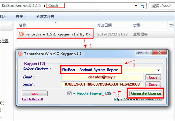
Task: Toggle the Regole Firewall TNS checkbox
Action: tap(69, 93)
